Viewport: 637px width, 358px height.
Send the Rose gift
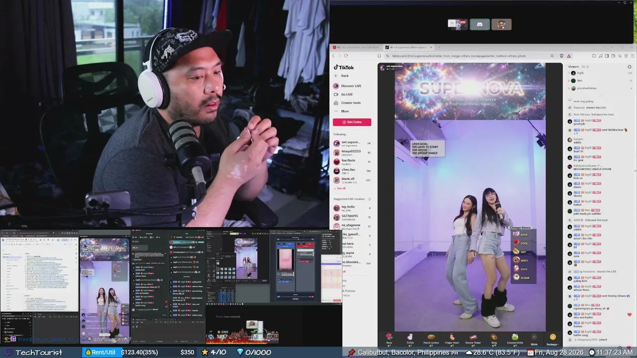click(389, 338)
